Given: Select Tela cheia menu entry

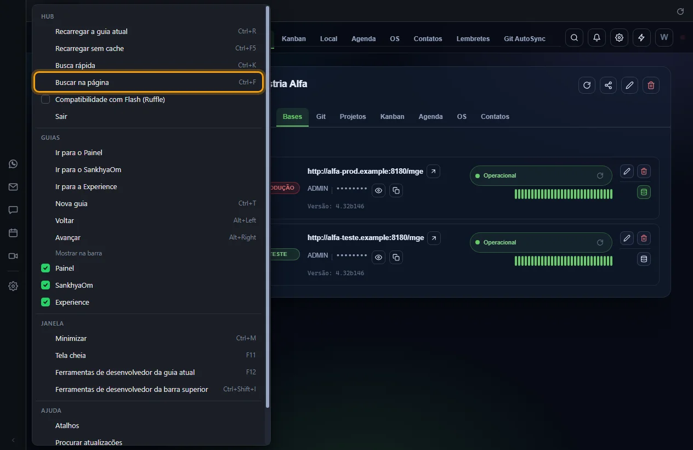Looking at the screenshot, I should [149, 355].
